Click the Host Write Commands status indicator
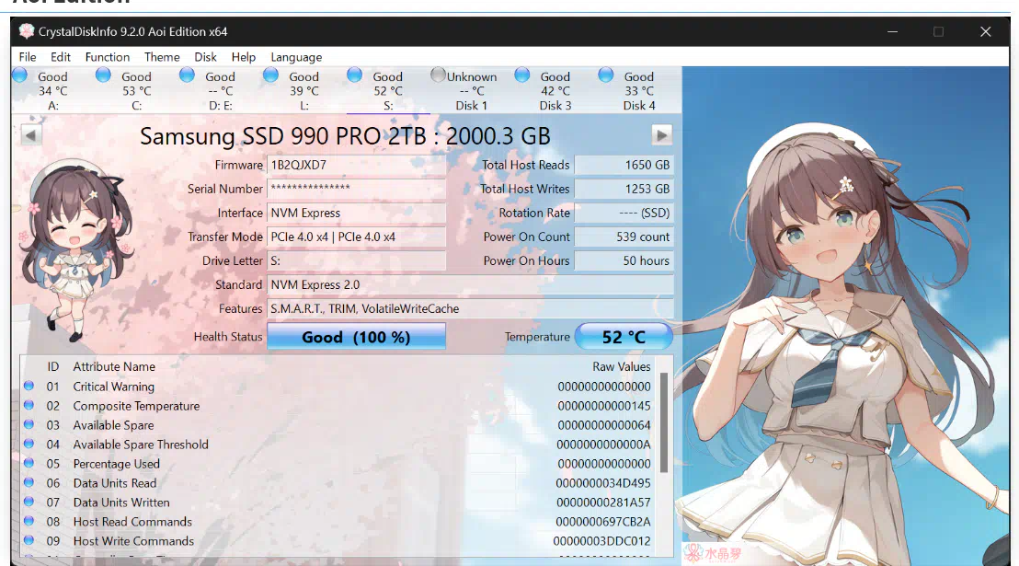 29,540
